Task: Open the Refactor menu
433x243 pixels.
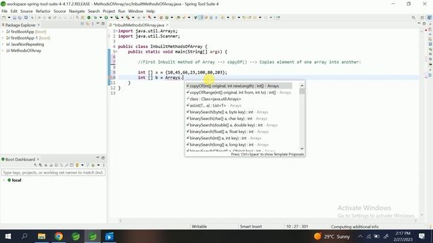Action: pyautogui.click(x=43, y=11)
